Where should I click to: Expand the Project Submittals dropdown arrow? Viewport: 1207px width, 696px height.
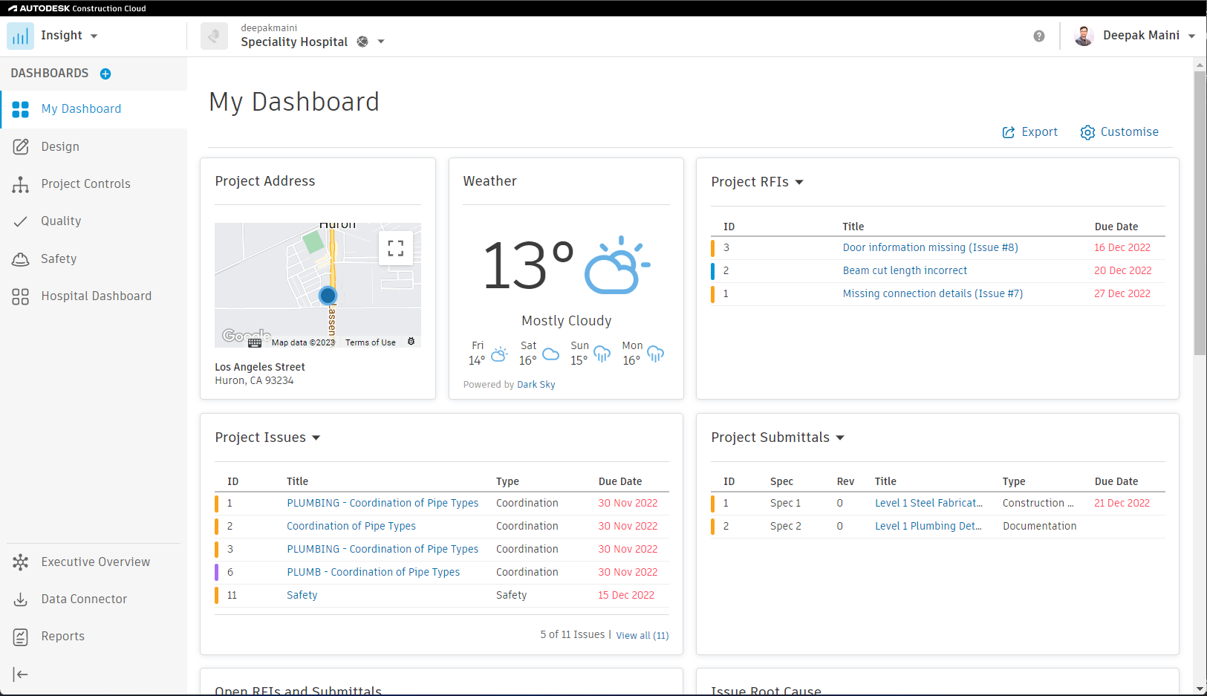click(x=840, y=438)
